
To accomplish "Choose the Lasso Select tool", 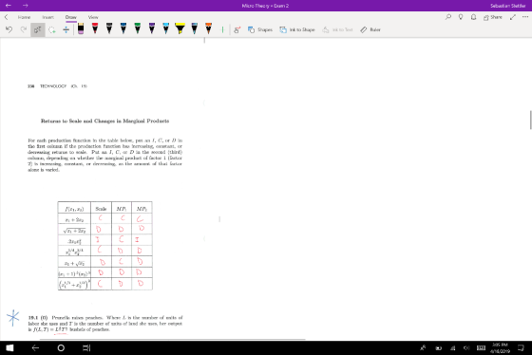I will pyautogui.click(x=52, y=29).
